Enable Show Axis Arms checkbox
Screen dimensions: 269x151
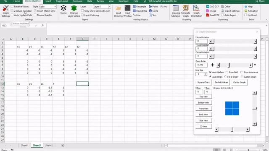242,72
